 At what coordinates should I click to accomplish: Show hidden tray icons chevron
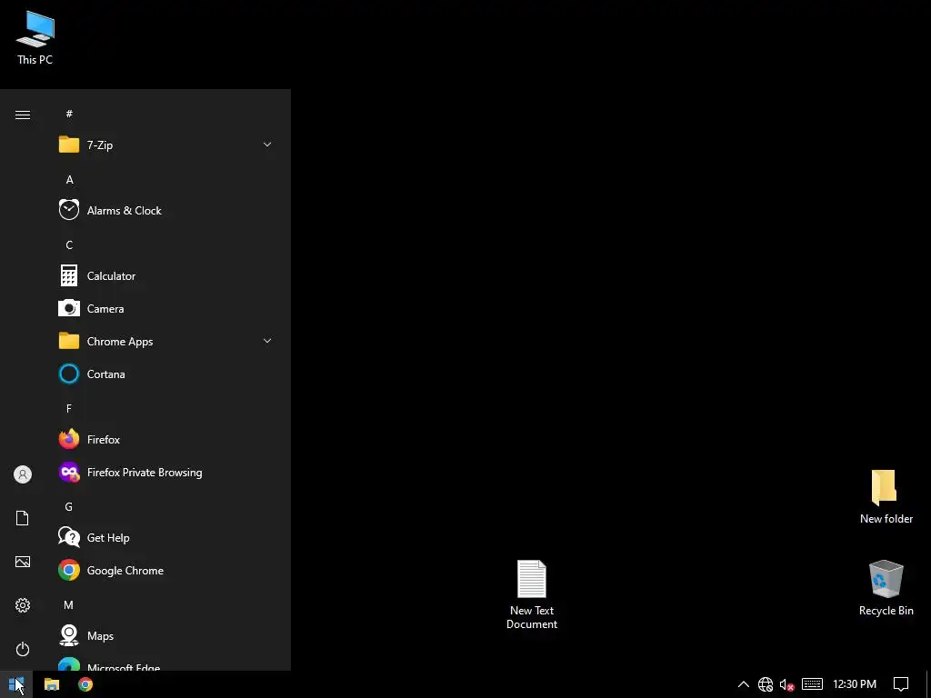point(744,684)
